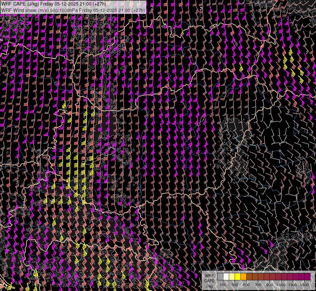Click the legend label 1300
Image resolution: width=316 pixels, height=291 pixels.
pyautogui.click(x=293, y=285)
